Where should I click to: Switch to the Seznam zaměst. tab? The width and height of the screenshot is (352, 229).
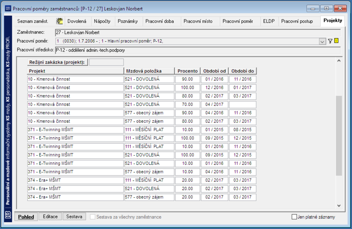click(33, 21)
